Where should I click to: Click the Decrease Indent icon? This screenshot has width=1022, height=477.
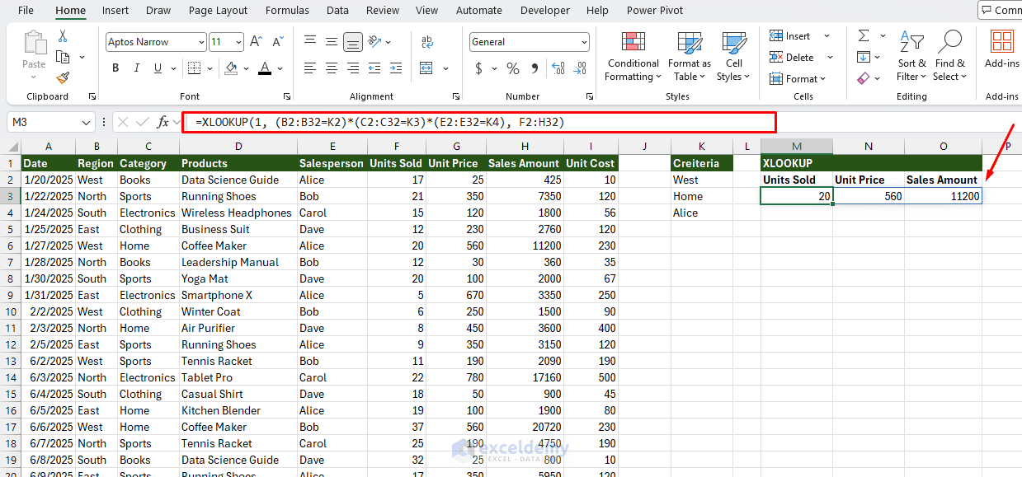click(x=375, y=68)
